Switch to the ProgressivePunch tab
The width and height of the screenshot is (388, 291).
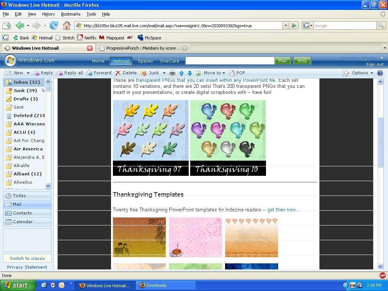tap(143, 48)
